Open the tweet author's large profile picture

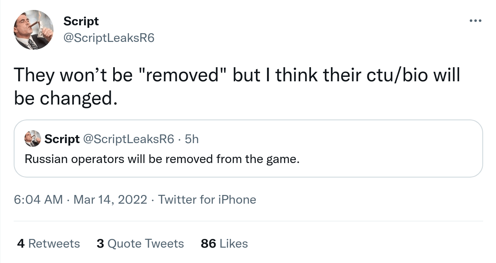click(x=34, y=30)
